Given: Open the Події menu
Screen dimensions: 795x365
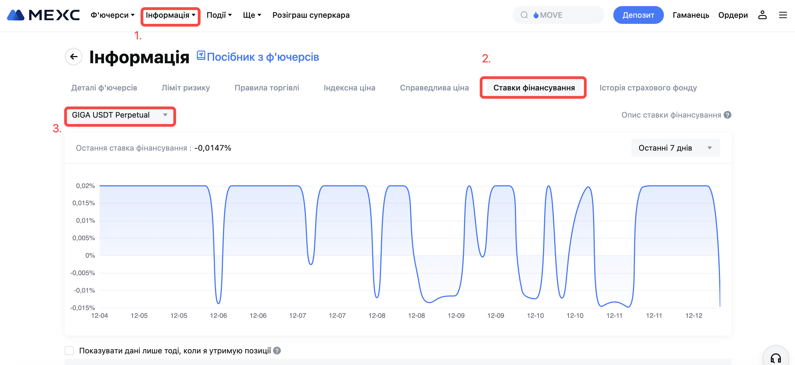Looking at the screenshot, I should tap(219, 15).
